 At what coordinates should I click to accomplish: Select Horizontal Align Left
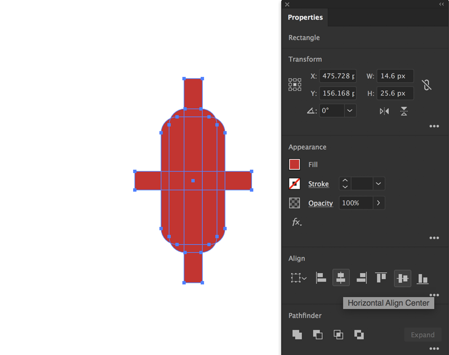point(321,277)
